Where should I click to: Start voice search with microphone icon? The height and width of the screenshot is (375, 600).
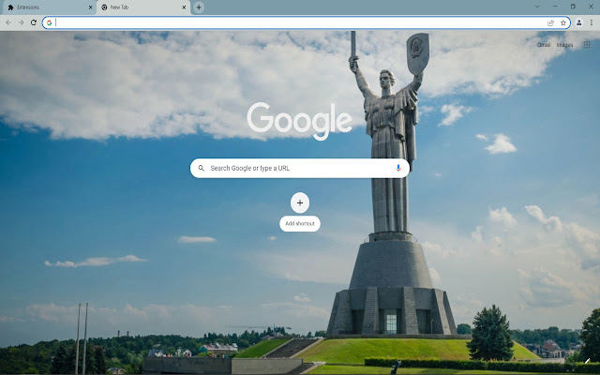tap(398, 168)
